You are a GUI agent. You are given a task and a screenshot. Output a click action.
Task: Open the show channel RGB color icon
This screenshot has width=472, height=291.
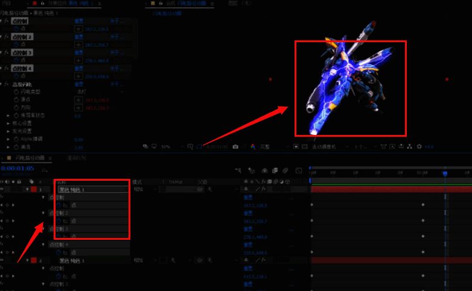(253, 146)
